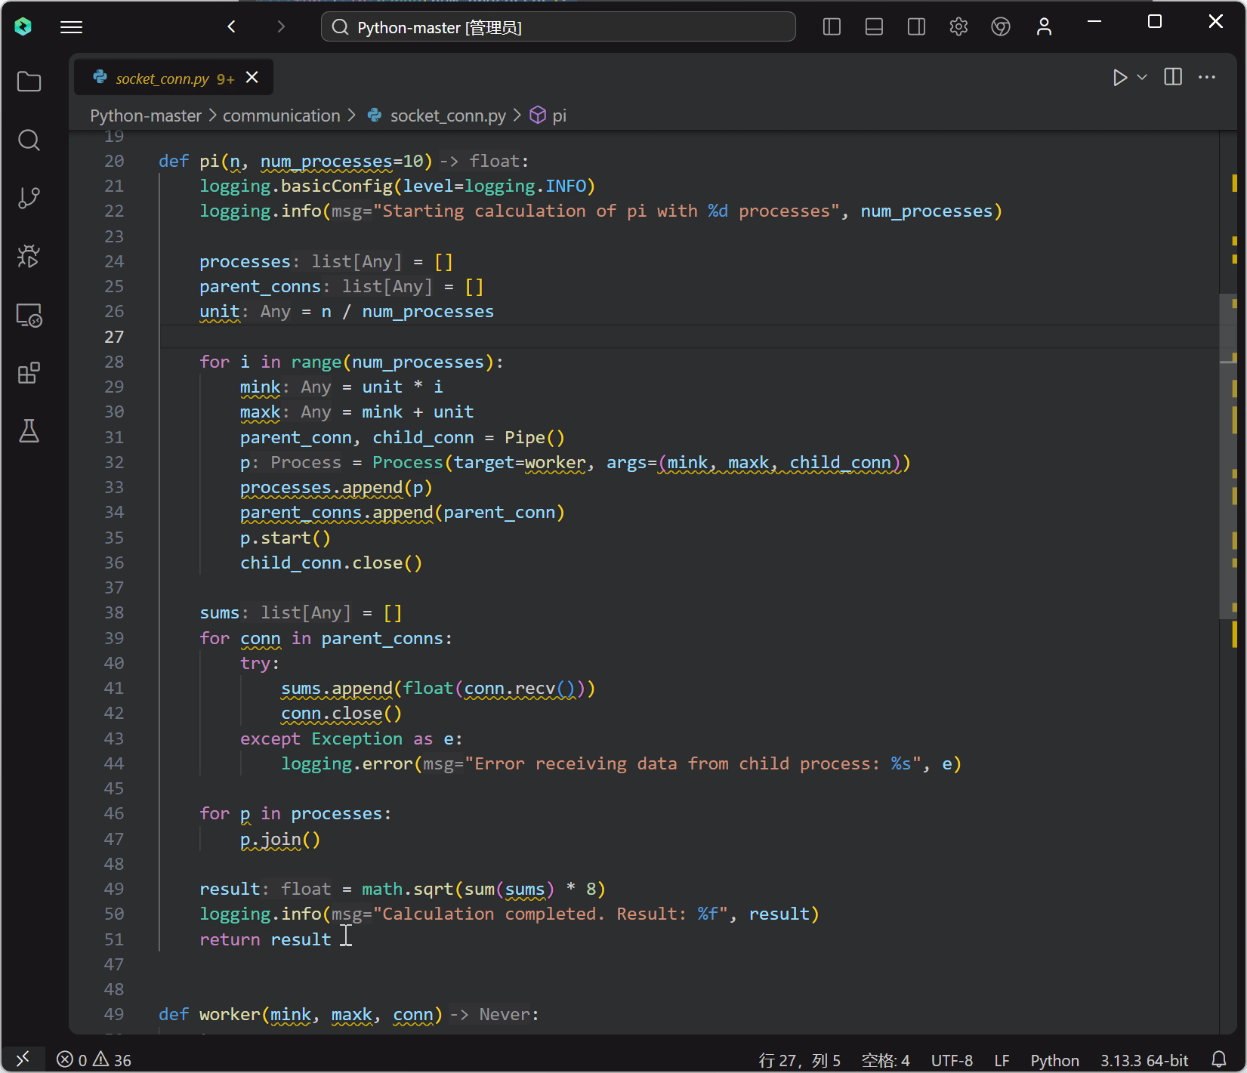The width and height of the screenshot is (1247, 1073).
Task: Open the hamburger application menu
Action: click(72, 27)
